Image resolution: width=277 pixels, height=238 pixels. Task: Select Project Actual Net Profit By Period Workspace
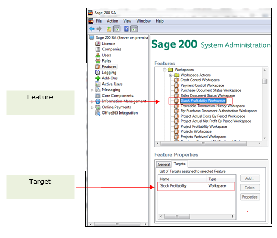[216, 121]
